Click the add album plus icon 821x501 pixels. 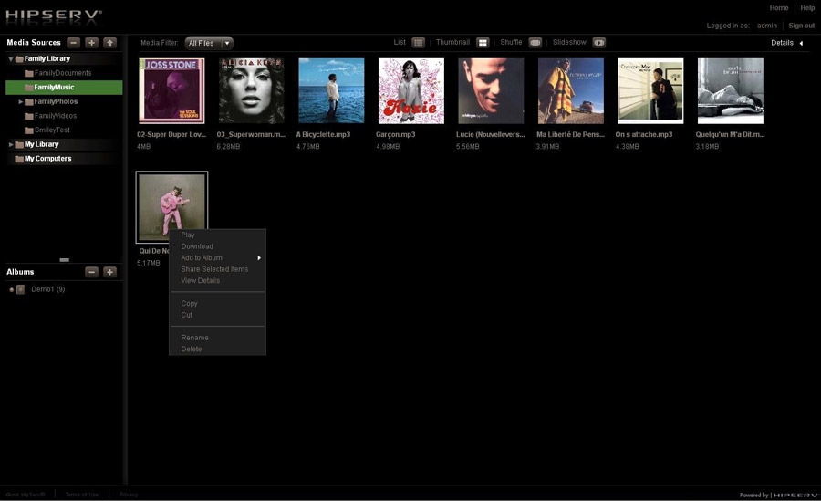109,272
